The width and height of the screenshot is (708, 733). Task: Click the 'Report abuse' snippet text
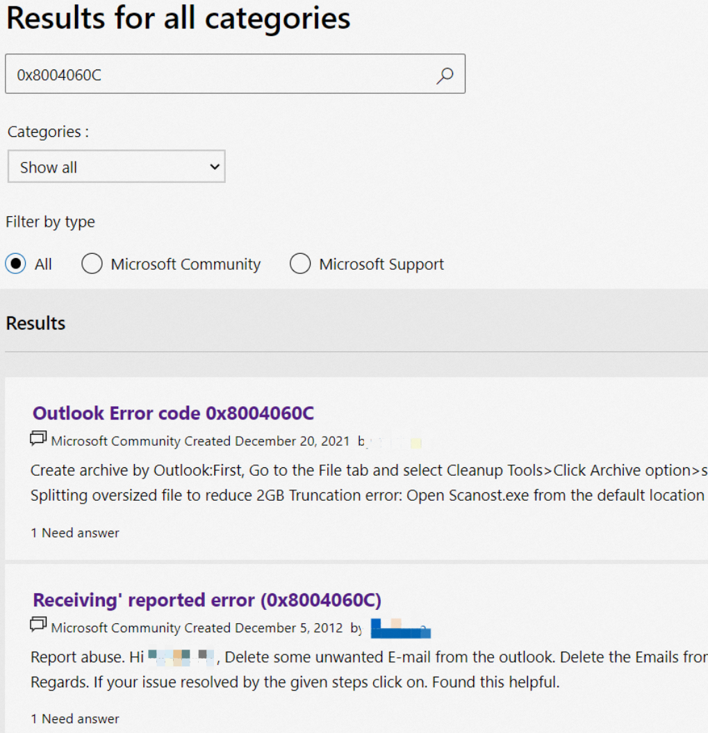(x=76, y=657)
